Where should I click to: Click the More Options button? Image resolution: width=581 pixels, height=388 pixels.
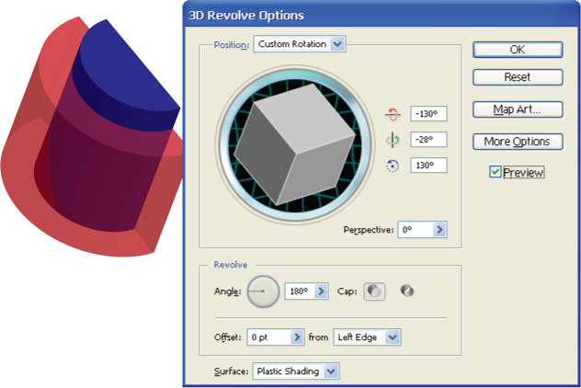(518, 142)
